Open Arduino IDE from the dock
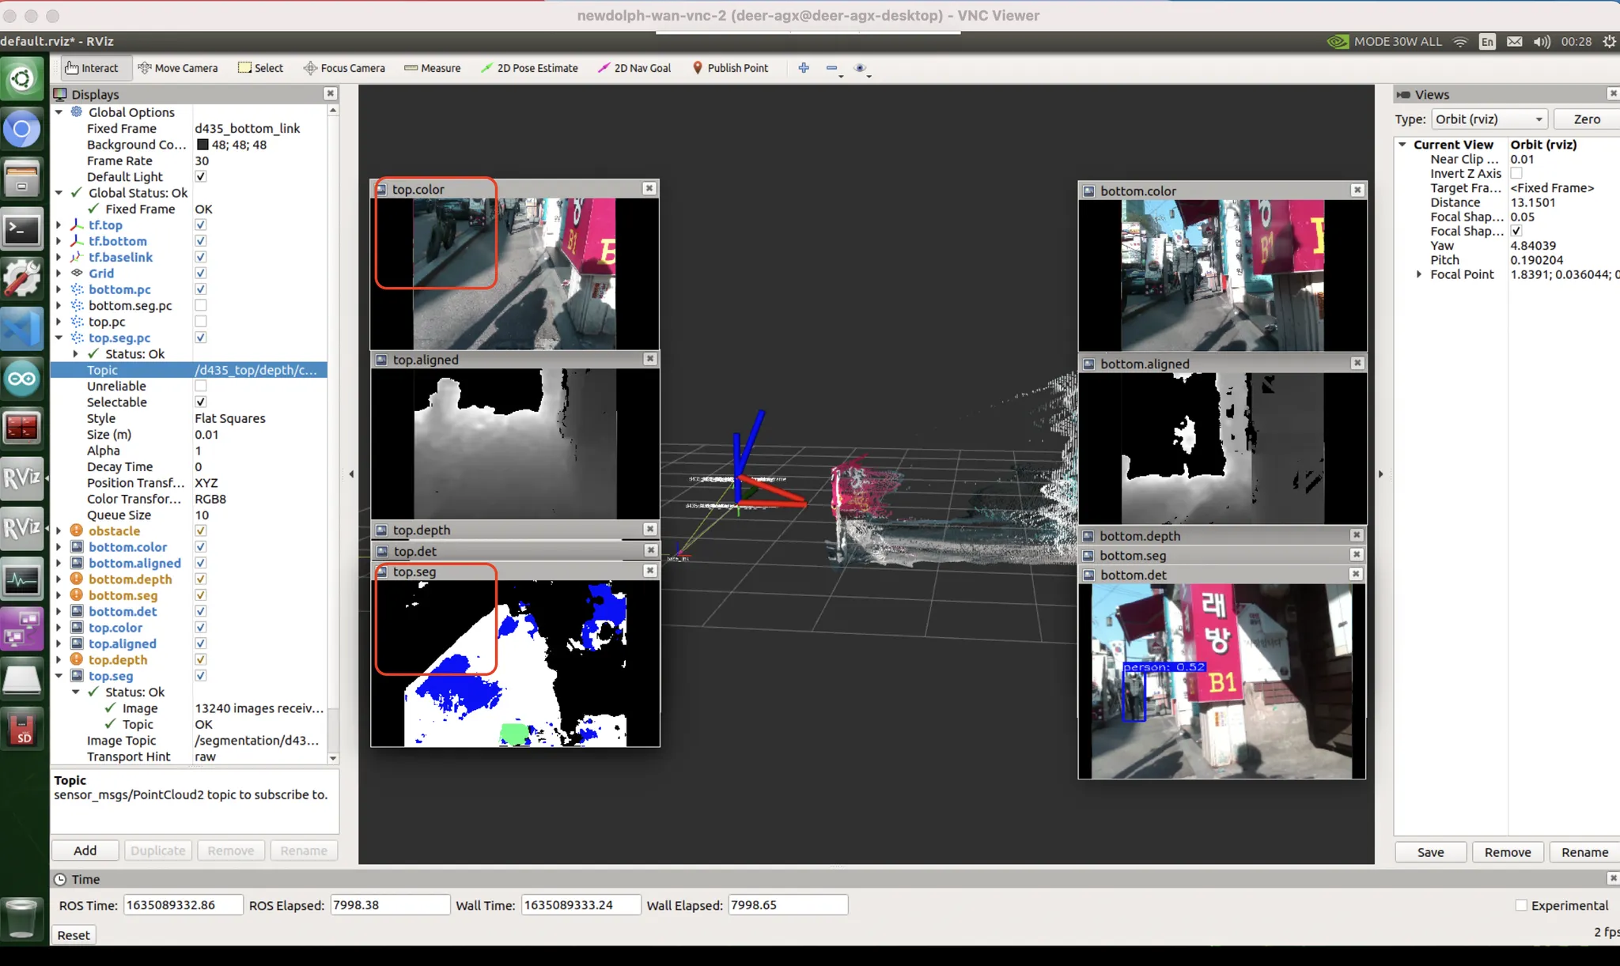Image resolution: width=1620 pixels, height=966 pixels. tap(22, 379)
